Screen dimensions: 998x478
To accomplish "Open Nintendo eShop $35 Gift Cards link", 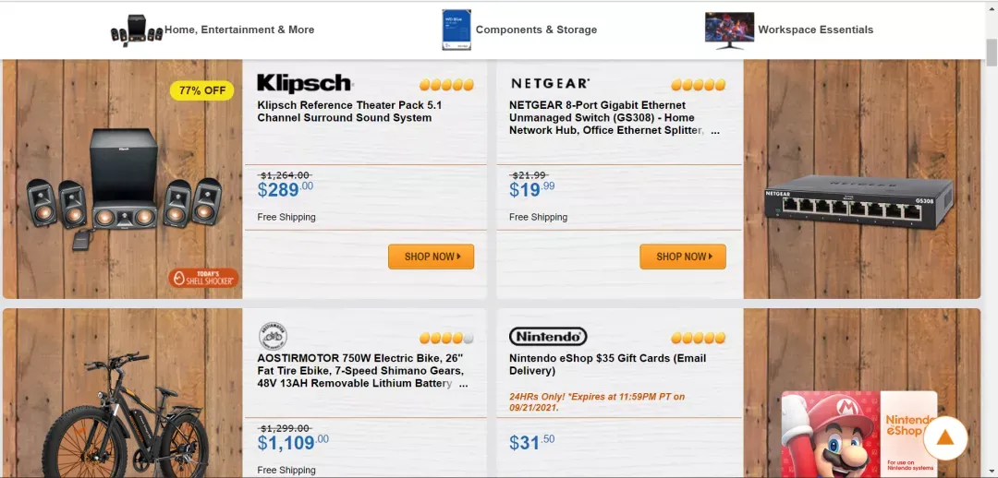I will click(607, 364).
